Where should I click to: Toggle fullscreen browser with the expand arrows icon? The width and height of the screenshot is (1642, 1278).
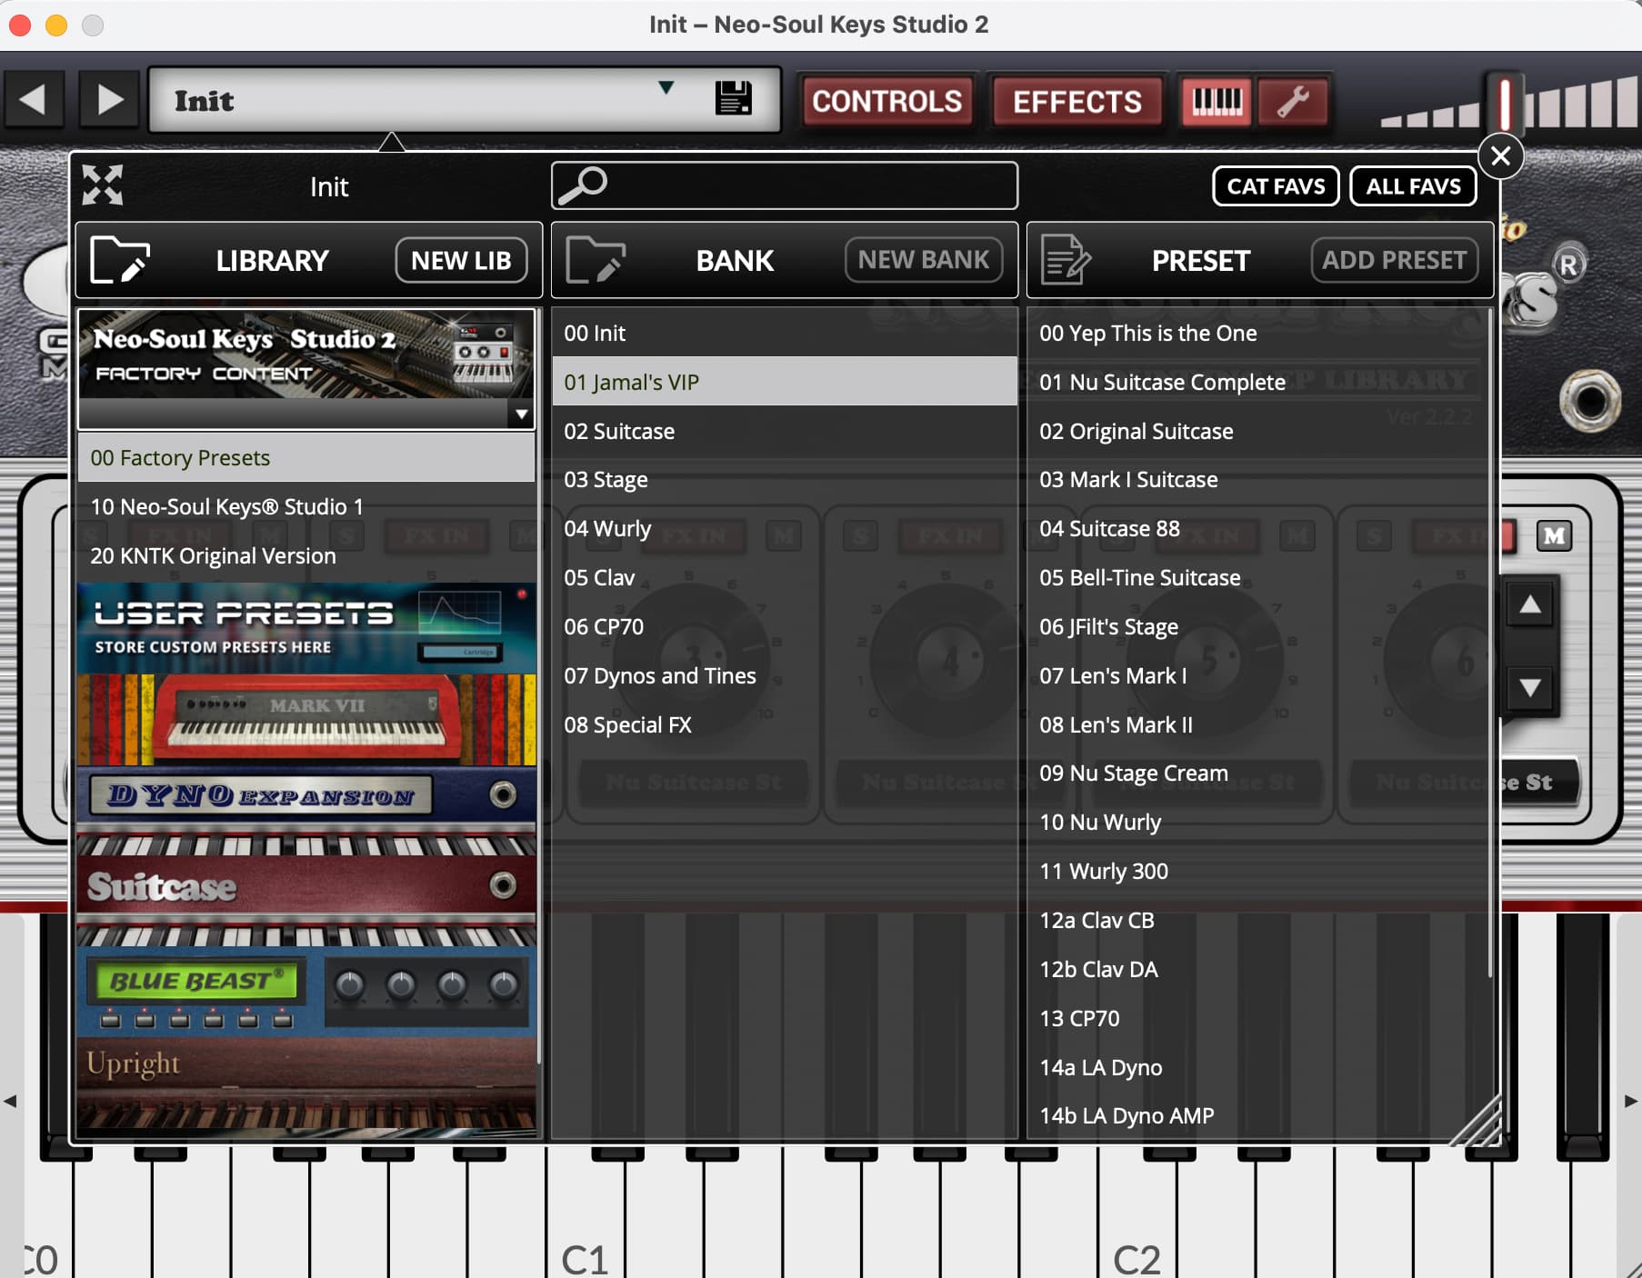(102, 185)
